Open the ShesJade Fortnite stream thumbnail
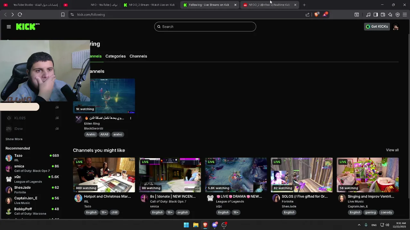Screen dimensions: 410x230 [x=302, y=175]
